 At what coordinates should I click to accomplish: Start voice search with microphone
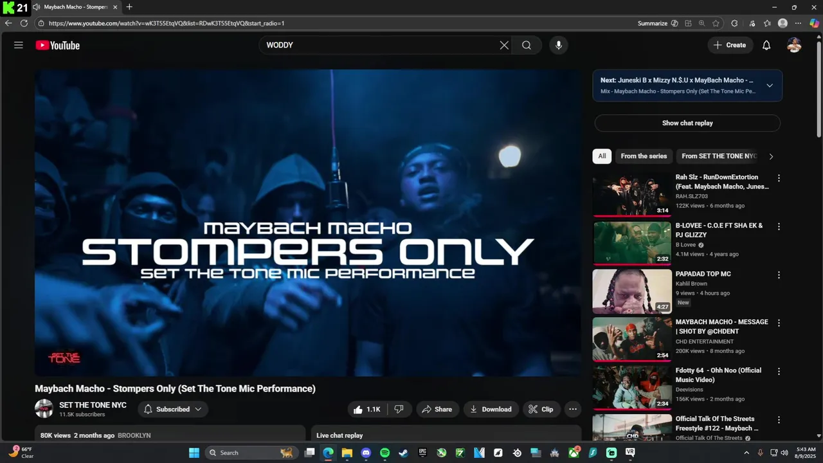pos(558,45)
